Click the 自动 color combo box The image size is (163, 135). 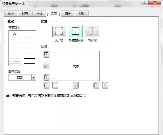(20, 78)
